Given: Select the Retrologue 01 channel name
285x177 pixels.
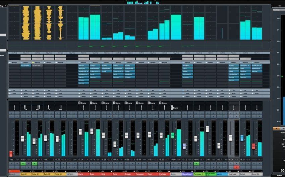Looking at the screenshot, I should [199, 174].
